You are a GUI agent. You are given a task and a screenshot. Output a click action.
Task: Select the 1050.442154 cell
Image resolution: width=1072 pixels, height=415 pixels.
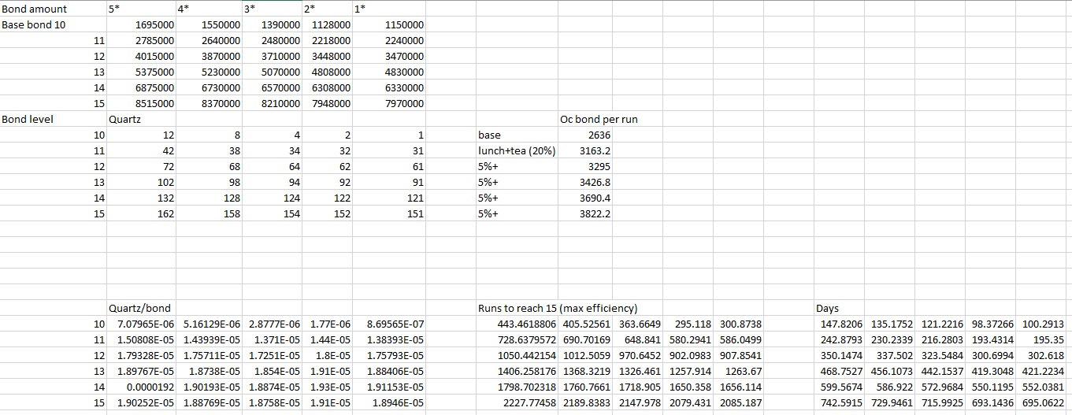tap(517, 355)
